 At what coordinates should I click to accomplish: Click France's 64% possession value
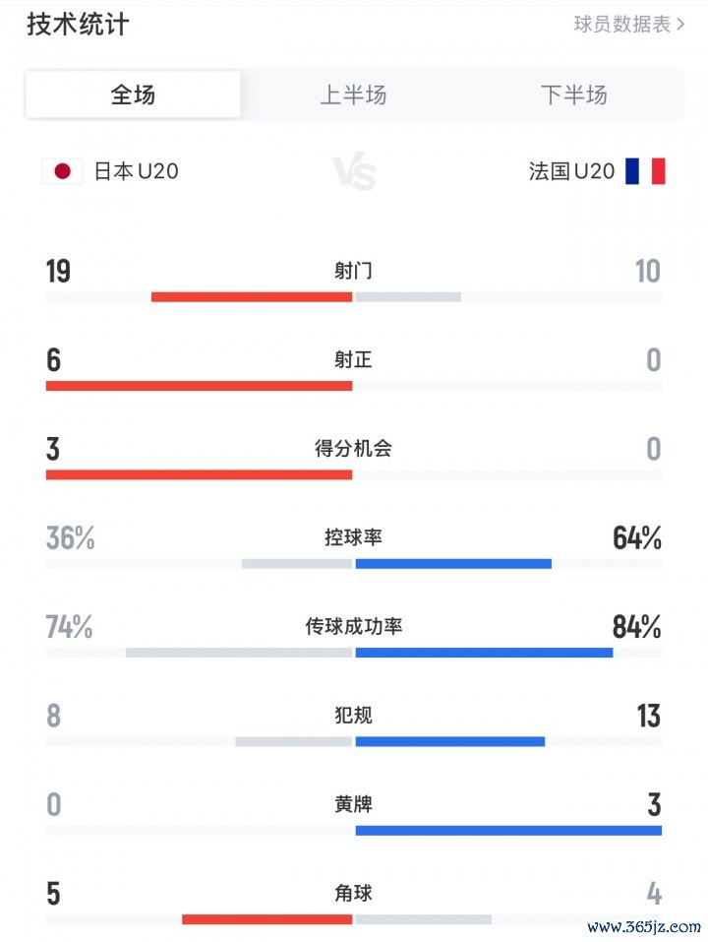click(x=636, y=538)
